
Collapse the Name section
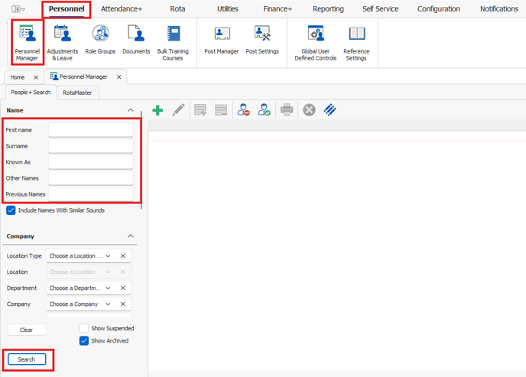click(131, 110)
